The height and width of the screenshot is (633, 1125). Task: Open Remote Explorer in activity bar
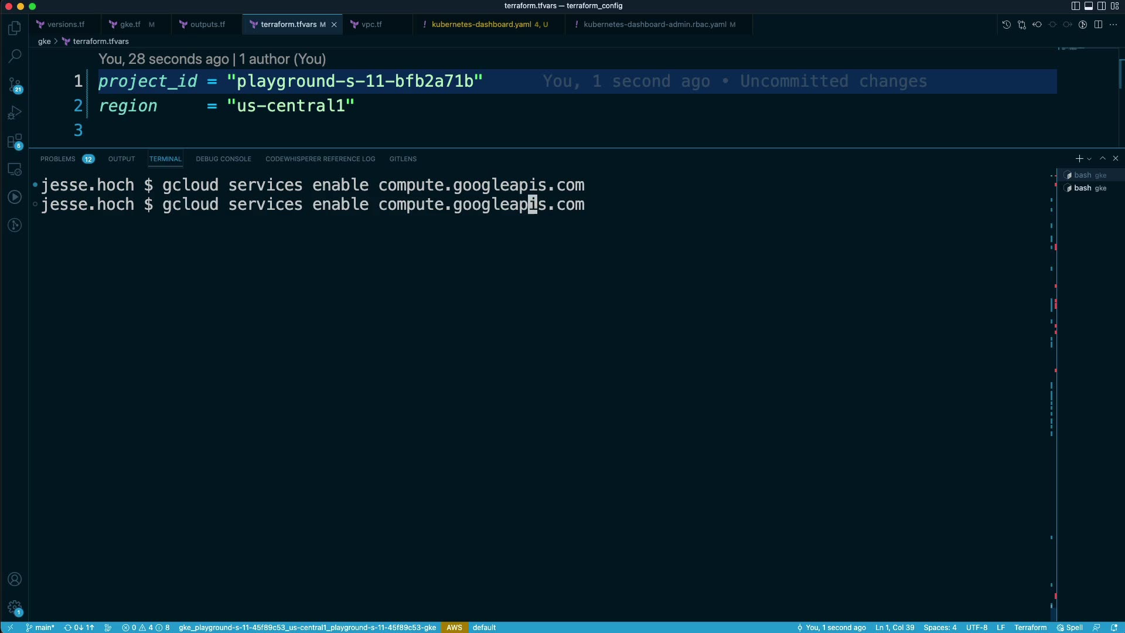pos(15,169)
